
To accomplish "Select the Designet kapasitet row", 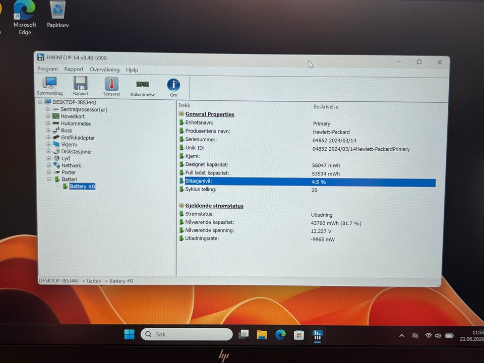I will [308, 165].
